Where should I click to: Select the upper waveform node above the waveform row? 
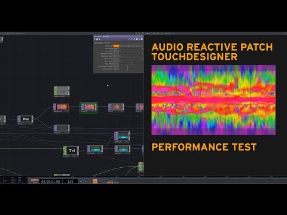click(122, 136)
